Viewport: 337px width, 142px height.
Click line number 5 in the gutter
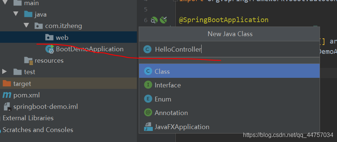click(145, 10)
